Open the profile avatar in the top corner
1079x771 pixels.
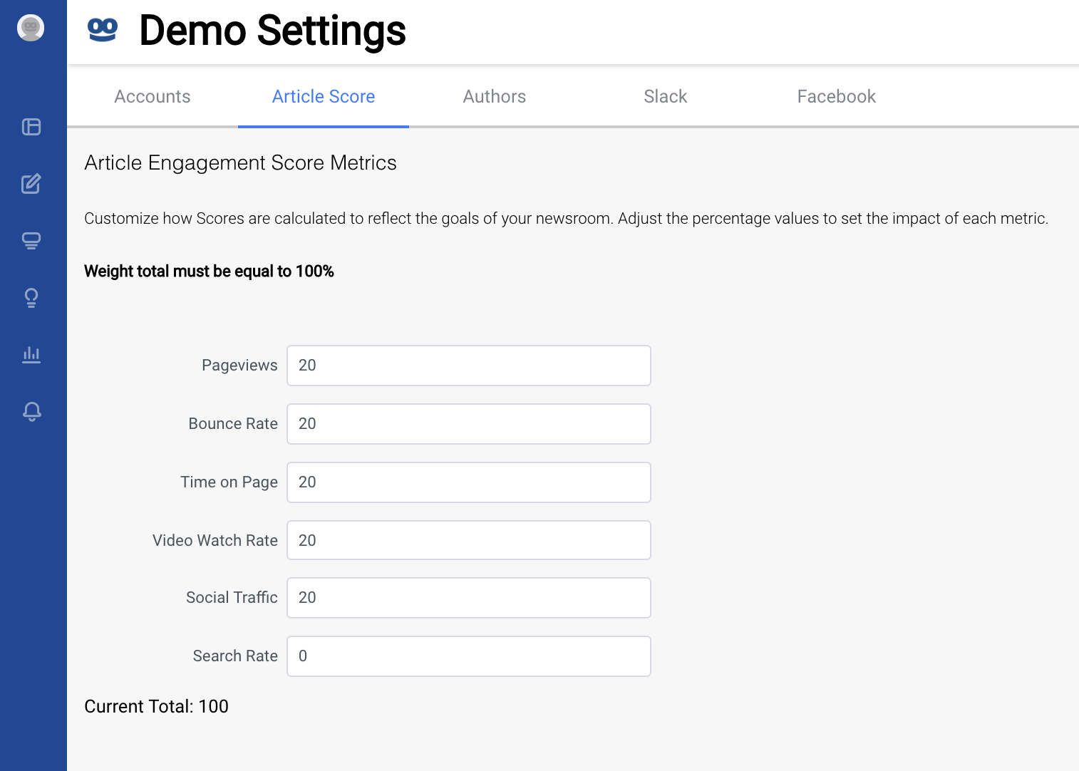(x=31, y=28)
